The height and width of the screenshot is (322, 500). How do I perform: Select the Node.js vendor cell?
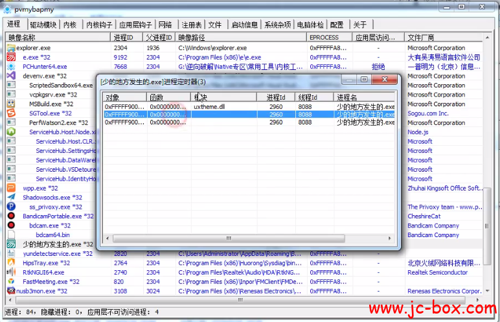pos(418,132)
